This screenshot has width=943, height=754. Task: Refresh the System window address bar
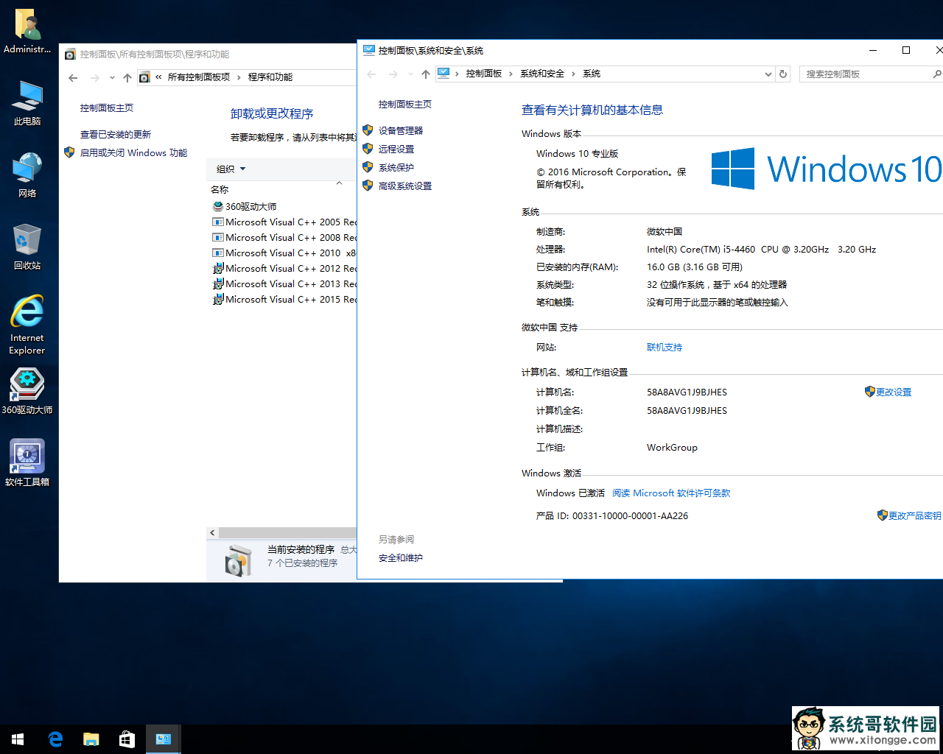(783, 74)
